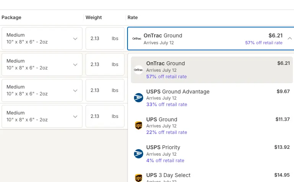Click the OnTrac logo in selected rate box
The image size is (294, 182).
(137, 39)
